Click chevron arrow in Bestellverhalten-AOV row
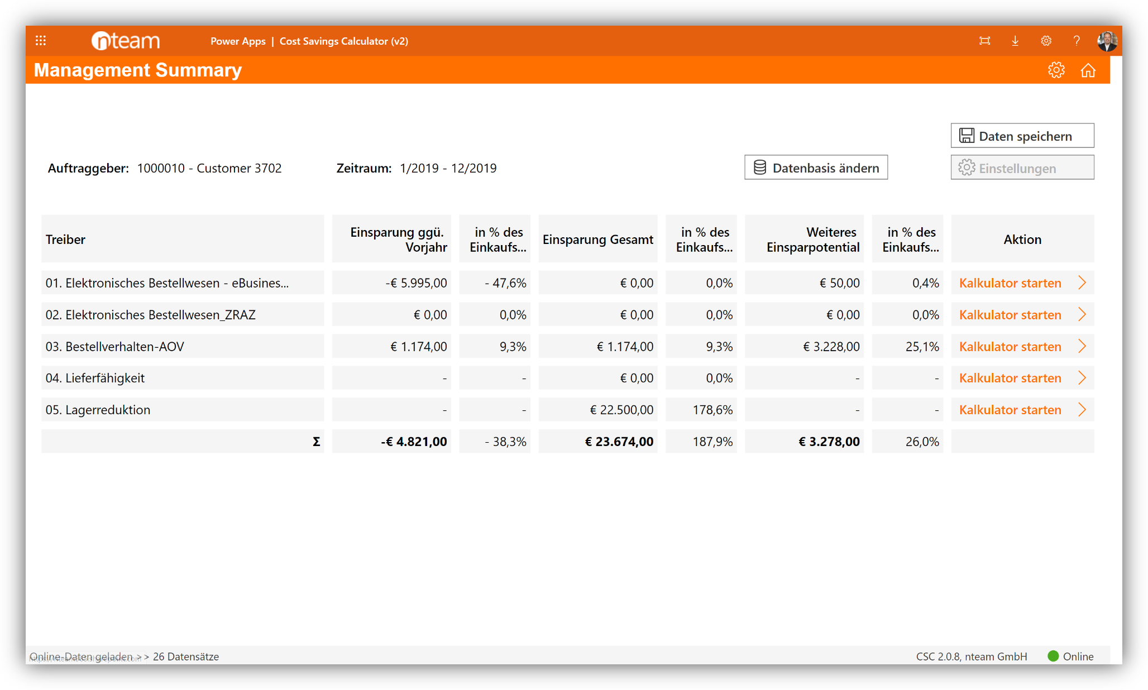 tap(1082, 346)
